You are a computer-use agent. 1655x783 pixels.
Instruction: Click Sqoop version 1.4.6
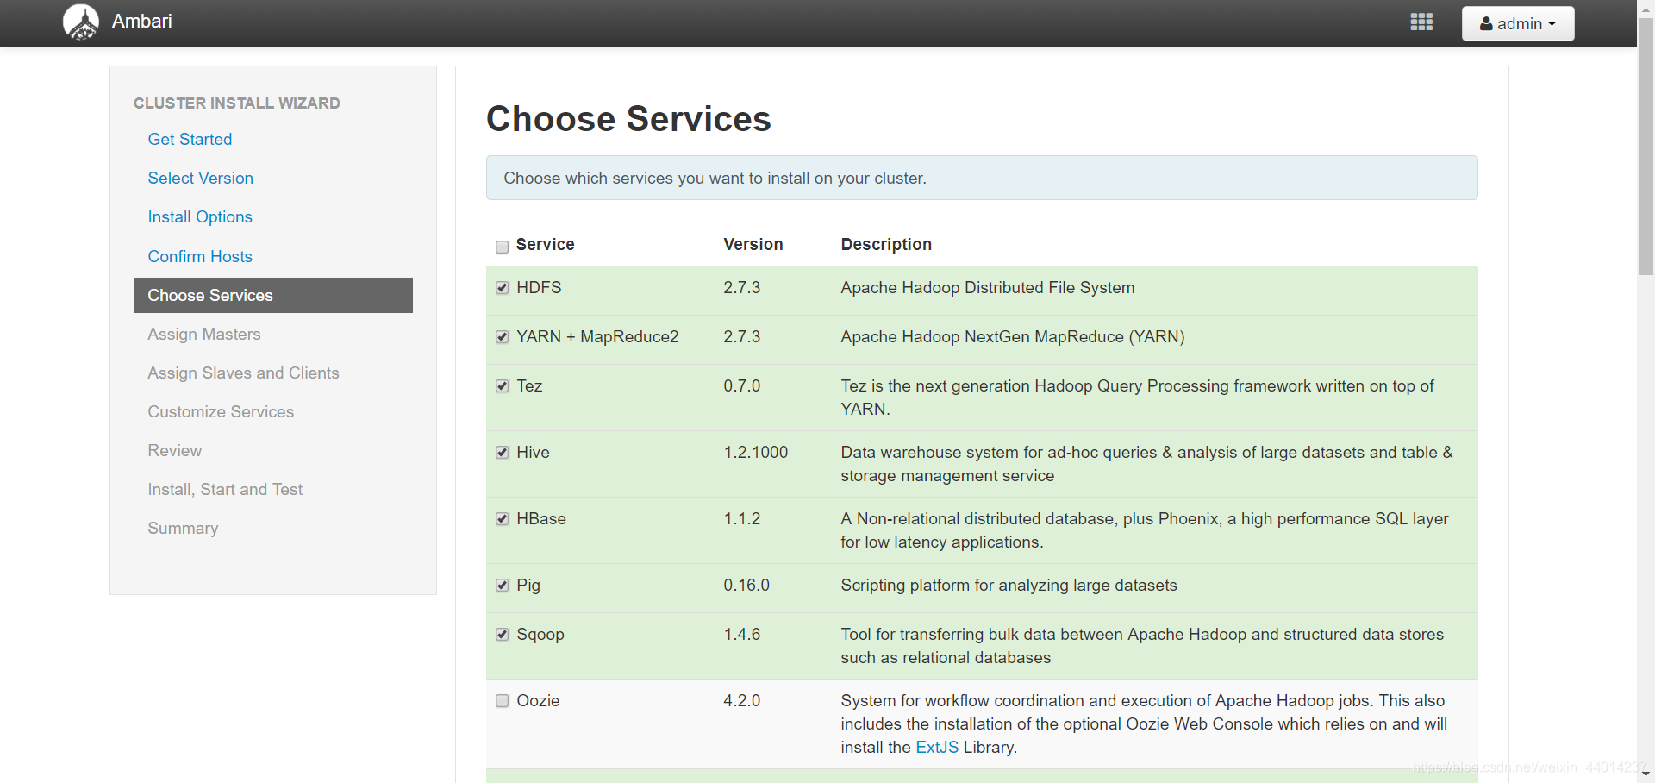(742, 634)
